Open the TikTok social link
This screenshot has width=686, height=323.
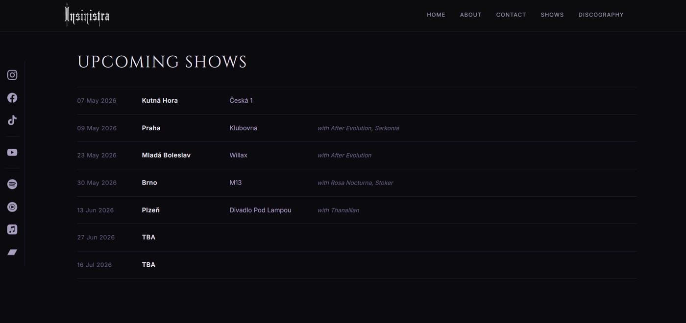pyautogui.click(x=12, y=120)
